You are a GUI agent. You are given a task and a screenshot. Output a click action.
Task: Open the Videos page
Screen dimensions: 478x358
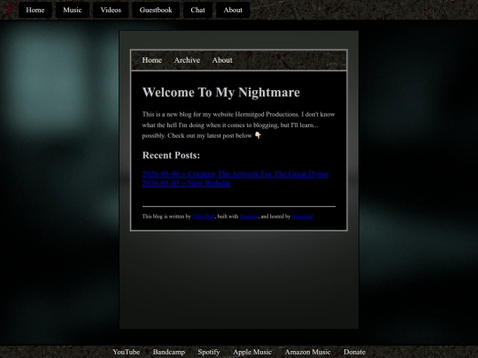pos(111,10)
